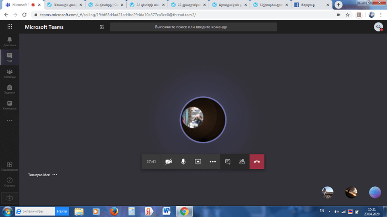Image resolution: width=387 pixels, height=217 pixels.
Task: Open Calendar in the left sidebar
Action: point(10,105)
